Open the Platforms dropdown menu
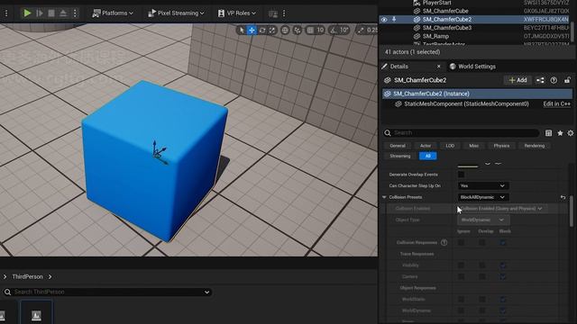 click(113, 13)
